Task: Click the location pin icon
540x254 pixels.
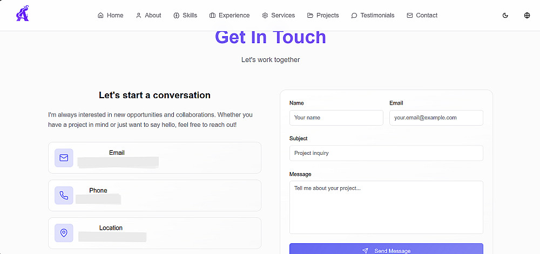Action: pyautogui.click(x=64, y=233)
